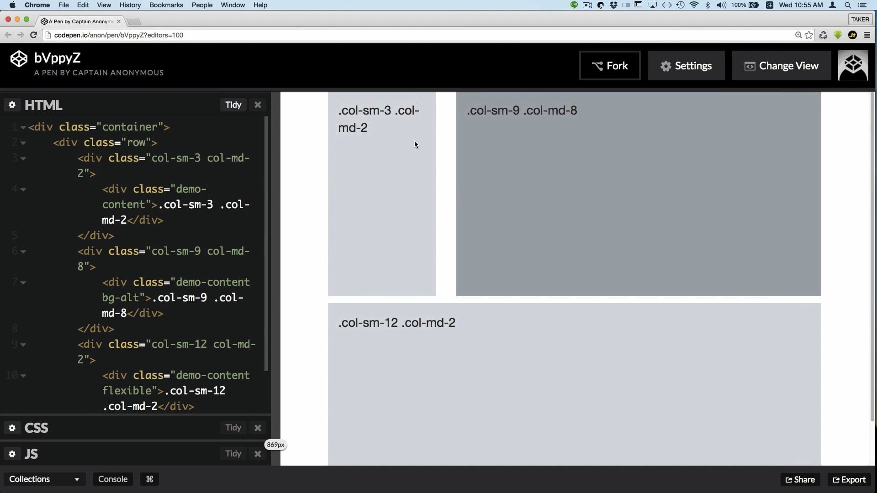Open the JS editor settings gear
Screen dimensions: 877x493
pyautogui.click(x=12, y=454)
